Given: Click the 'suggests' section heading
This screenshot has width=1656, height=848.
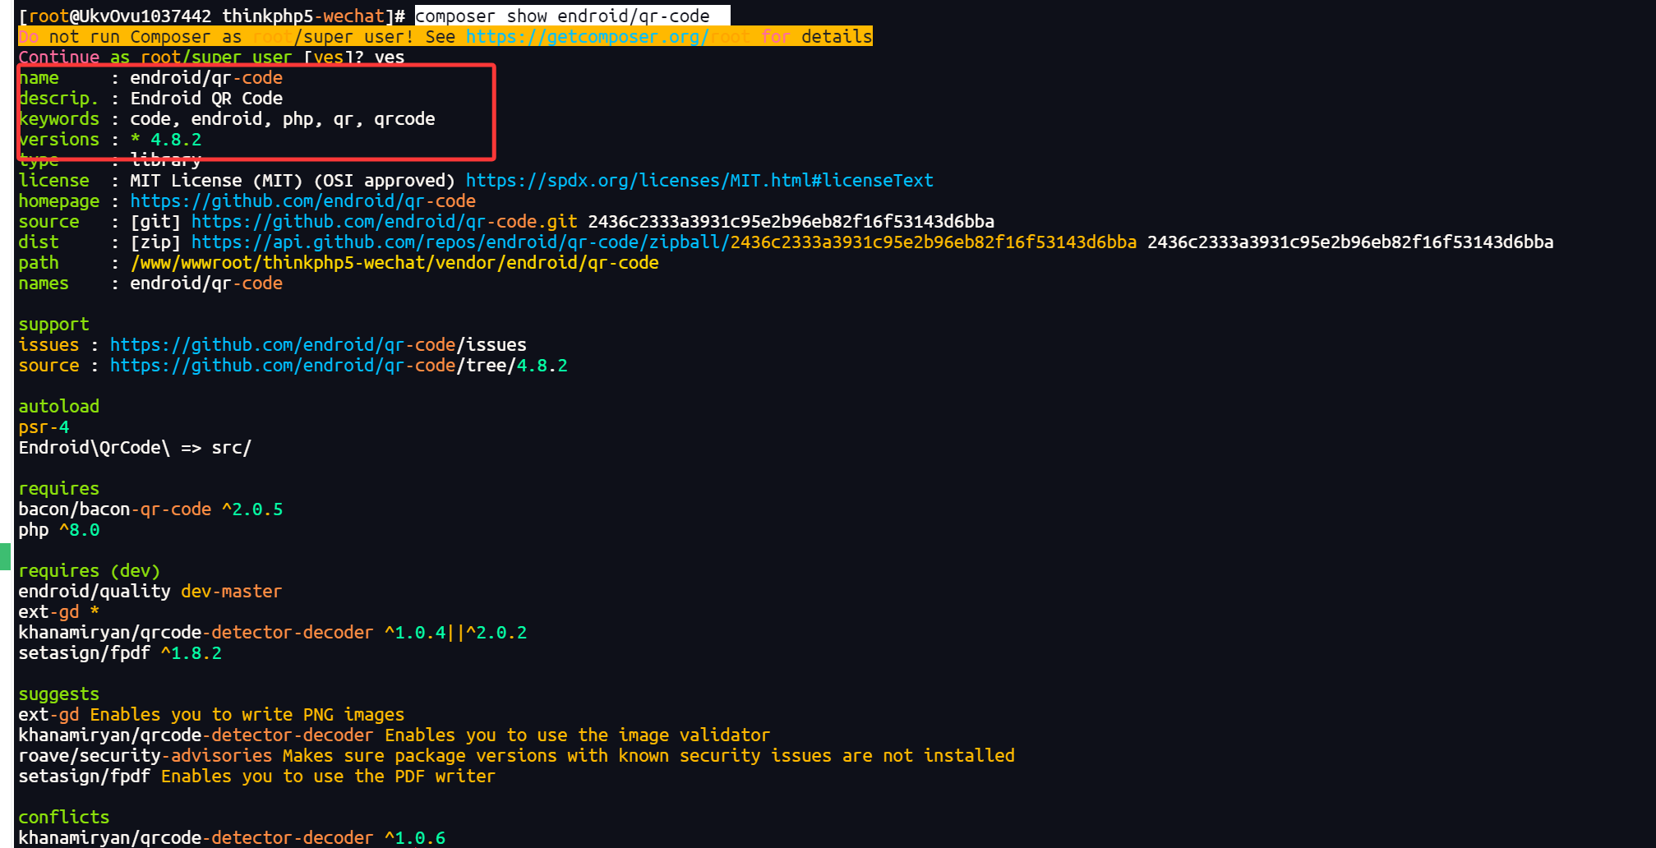Looking at the screenshot, I should click(58, 694).
